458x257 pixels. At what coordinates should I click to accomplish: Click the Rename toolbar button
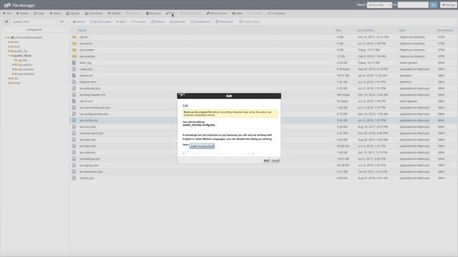153,14
